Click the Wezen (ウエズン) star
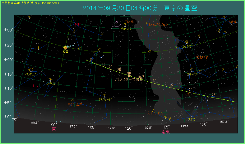245x144 pixels. pyautogui.click(x=199, y=72)
